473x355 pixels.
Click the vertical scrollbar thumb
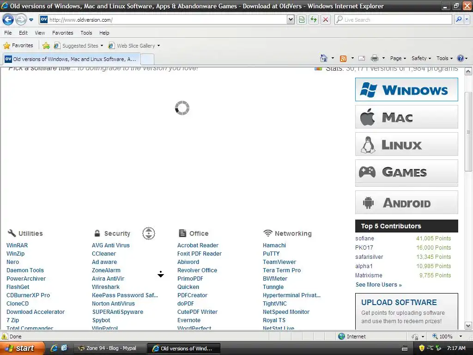(x=468, y=132)
